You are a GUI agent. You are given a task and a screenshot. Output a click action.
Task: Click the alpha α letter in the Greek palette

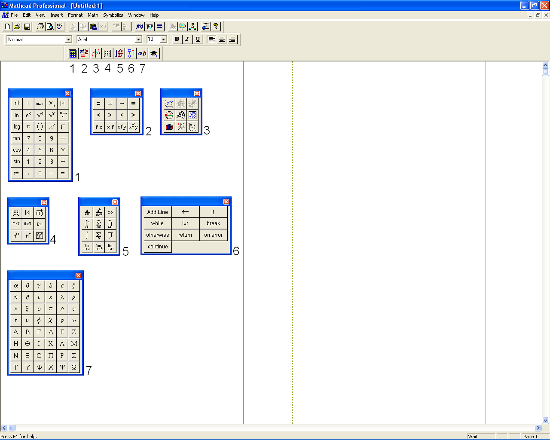[x=16, y=286]
